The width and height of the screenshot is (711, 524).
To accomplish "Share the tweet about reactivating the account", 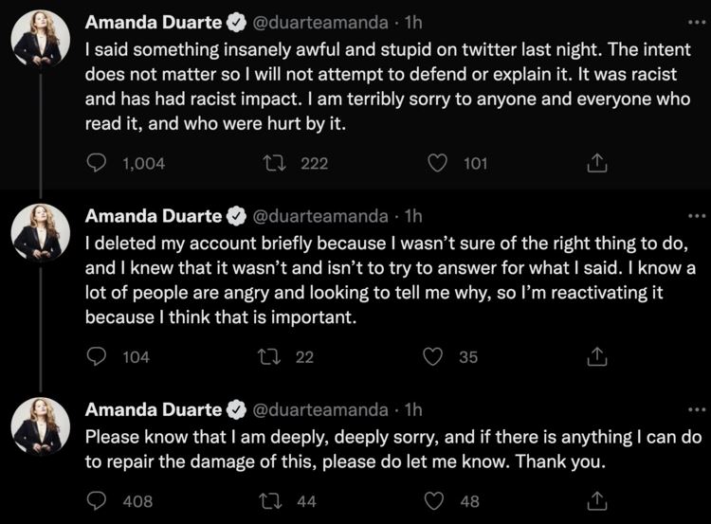I will point(597,356).
